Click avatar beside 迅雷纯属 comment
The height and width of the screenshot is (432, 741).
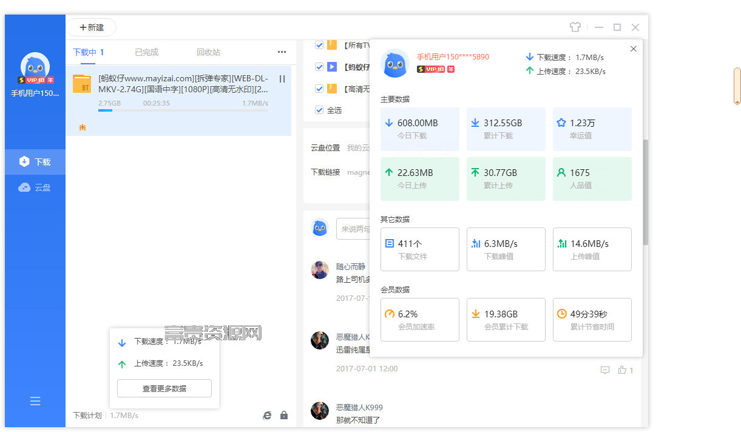coord(320,340)
